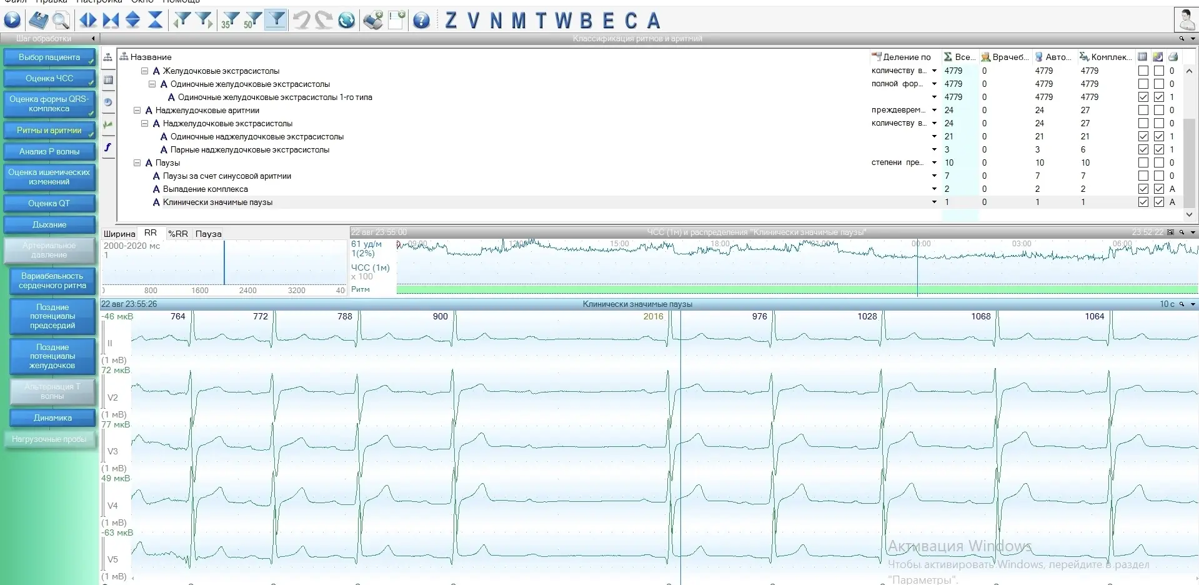Viewport: 1199px width, 585px height.
Task: Open 'Вариабельность сердечного ритма' step
Action: [x=52, y=281]
